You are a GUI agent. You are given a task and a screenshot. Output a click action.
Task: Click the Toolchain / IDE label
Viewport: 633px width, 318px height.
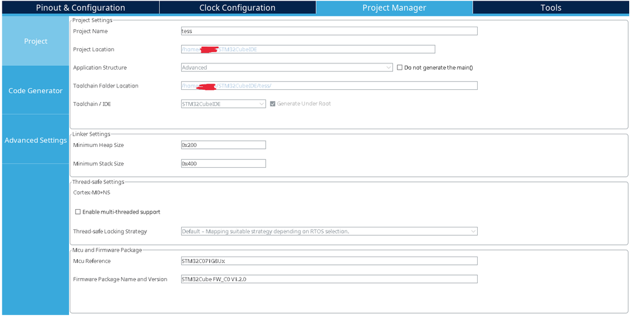point(92,104)
